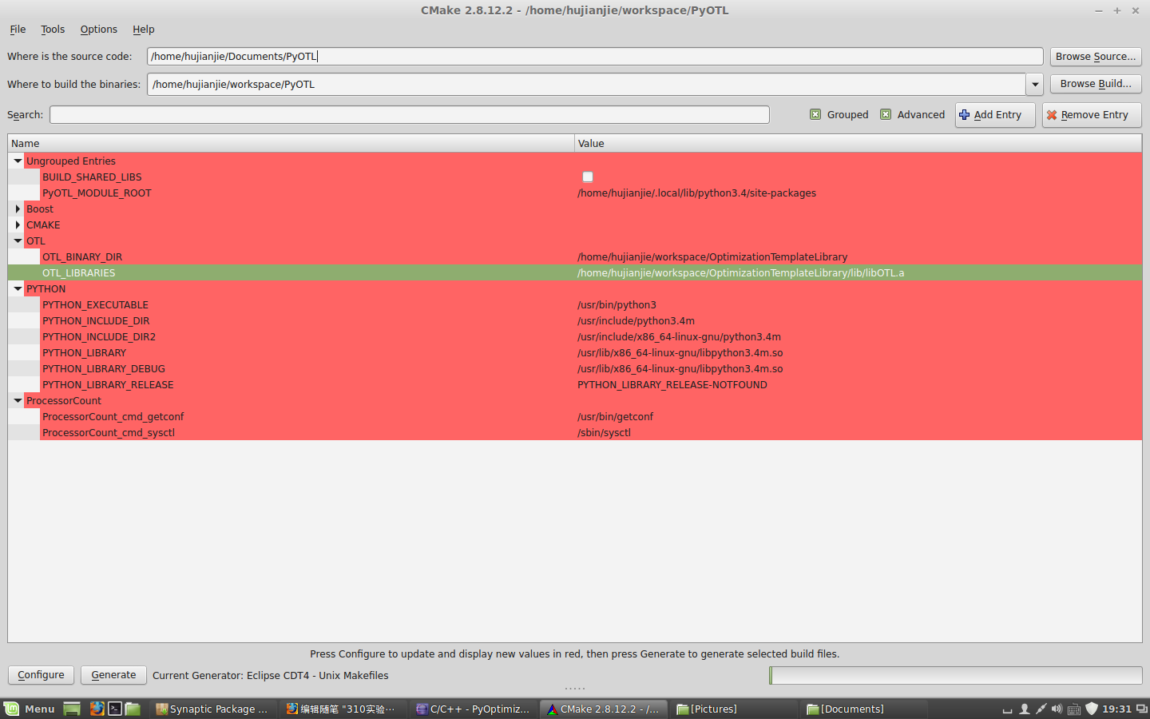Click in the Search field

click(410, 114)
